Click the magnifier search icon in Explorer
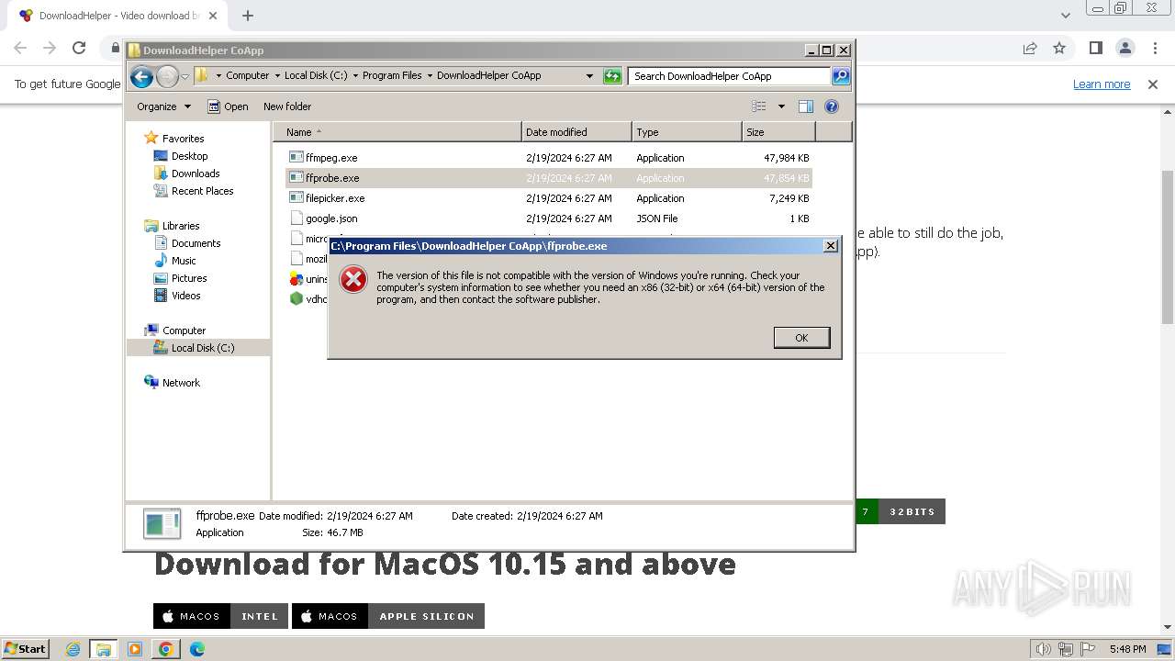Image resolution: width=1175 pixels, height=661 pixels. pyautogui.click(x=841, y=76)
